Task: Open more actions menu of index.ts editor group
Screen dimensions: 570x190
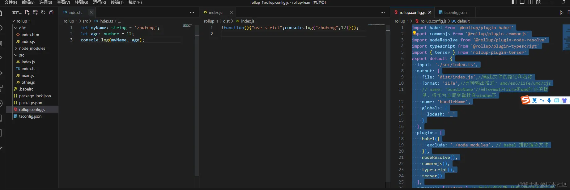Action: [192, 12]
